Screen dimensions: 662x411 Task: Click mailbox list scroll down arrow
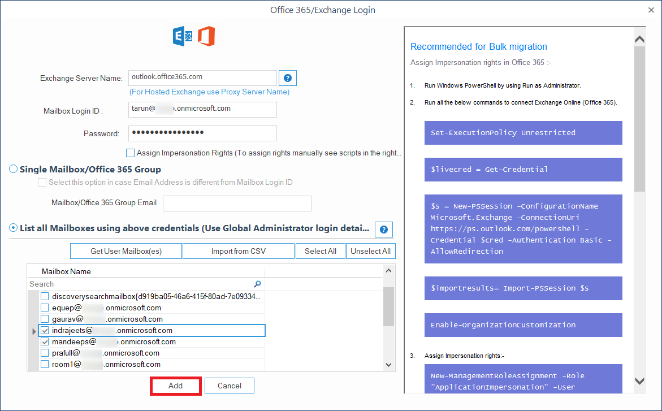pos(389,365)
